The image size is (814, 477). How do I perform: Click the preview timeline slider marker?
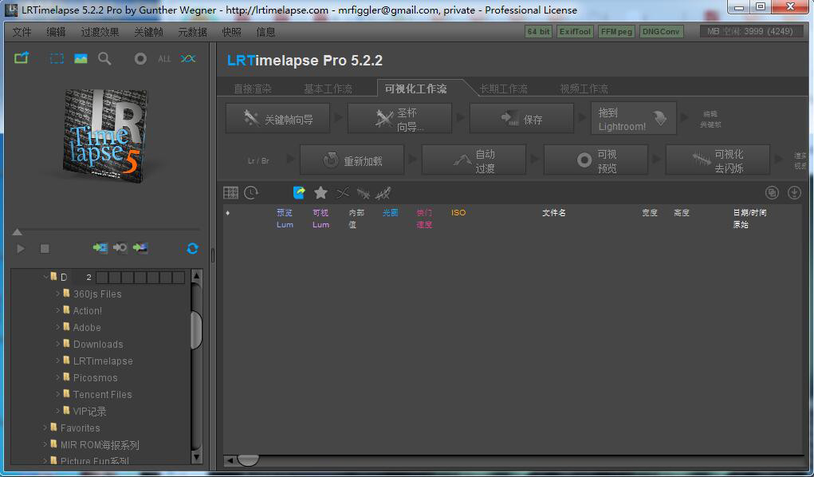(17, 232)
